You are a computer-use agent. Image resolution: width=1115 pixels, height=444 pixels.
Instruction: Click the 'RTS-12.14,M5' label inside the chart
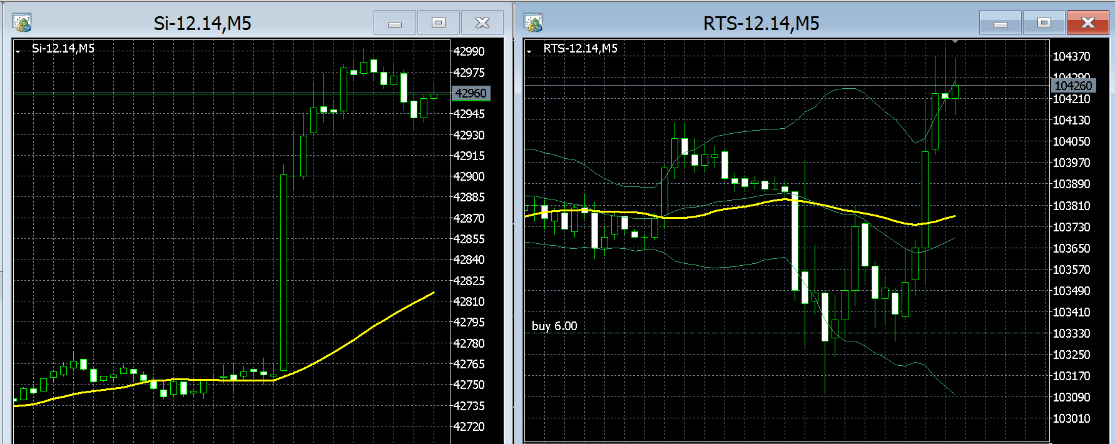pyautogui.click(x=580, y=48)
